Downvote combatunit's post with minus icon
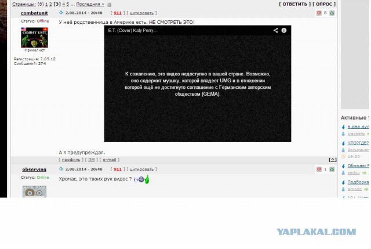Viewport: 371px width, 249px height. (319, 13)
